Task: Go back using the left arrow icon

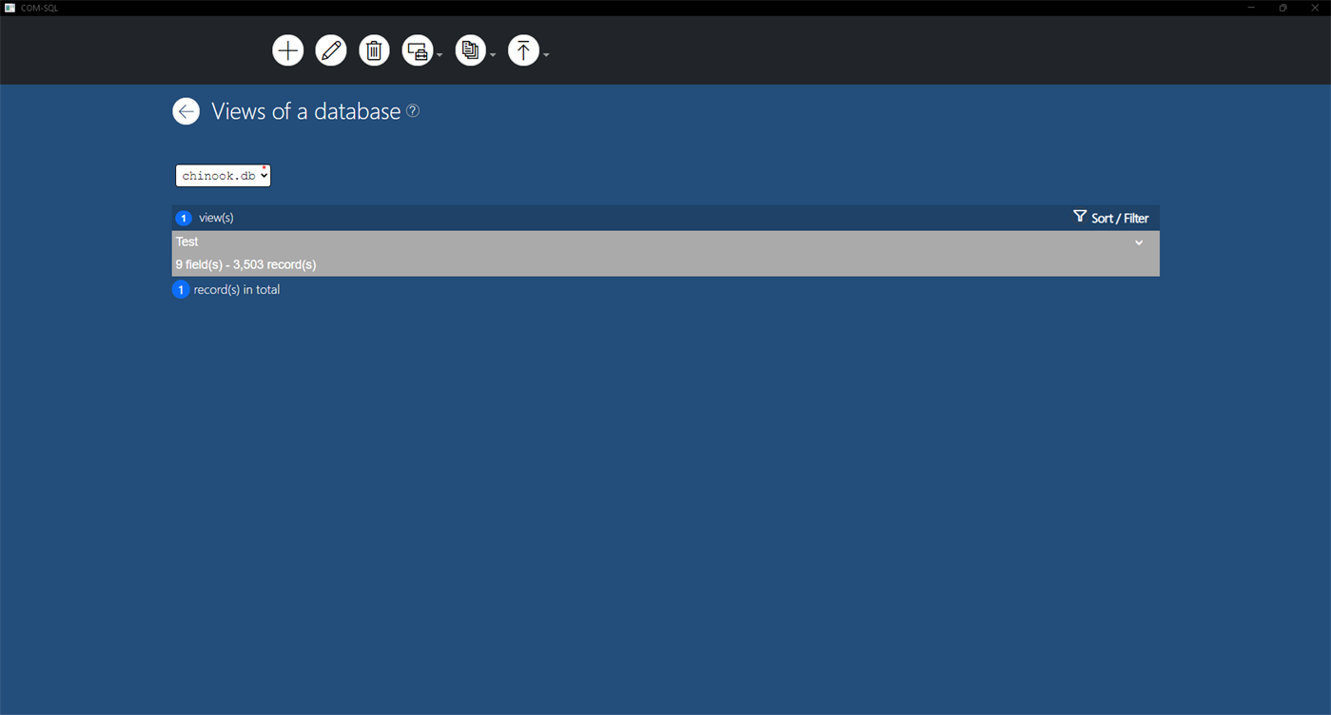Action: tap(186, 111)
